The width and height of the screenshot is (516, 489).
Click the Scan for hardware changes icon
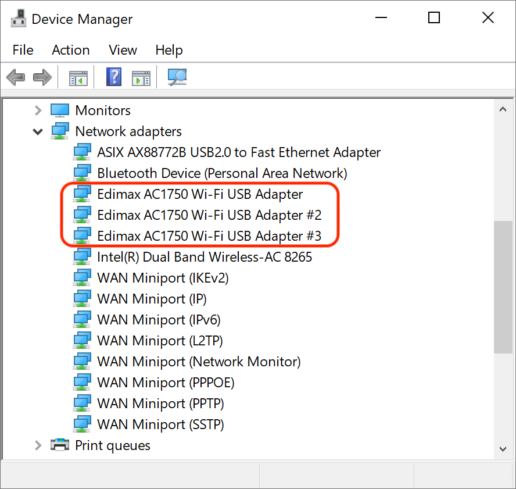pyautogui.click(x=177, y=77)
